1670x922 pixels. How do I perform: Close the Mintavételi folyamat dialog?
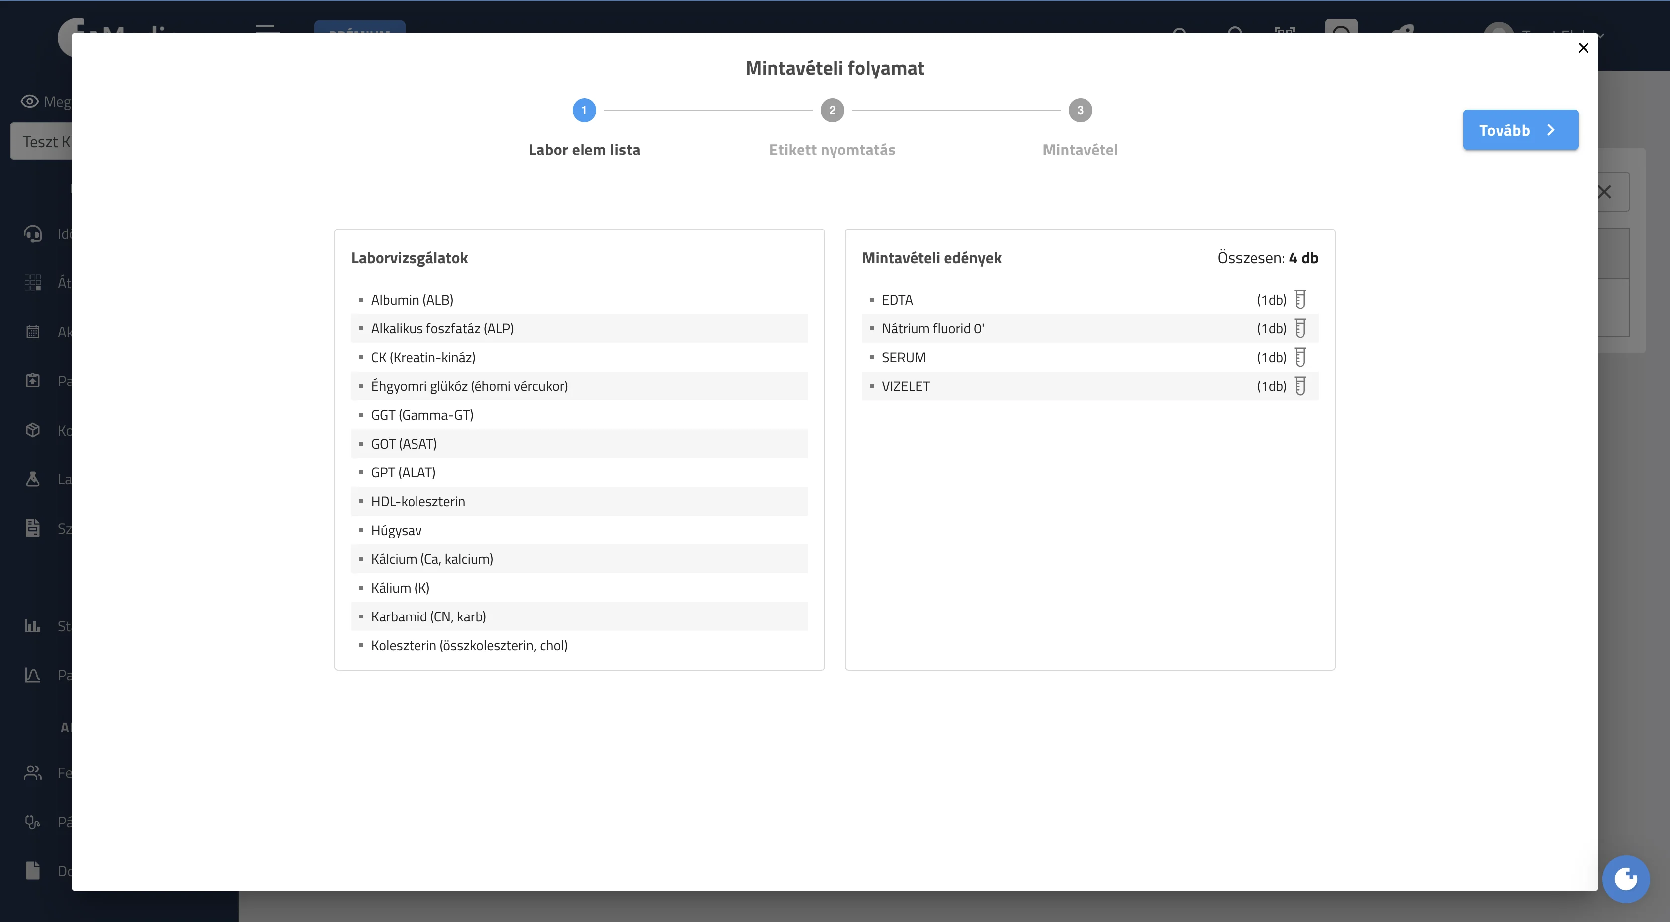point(1583,48)
